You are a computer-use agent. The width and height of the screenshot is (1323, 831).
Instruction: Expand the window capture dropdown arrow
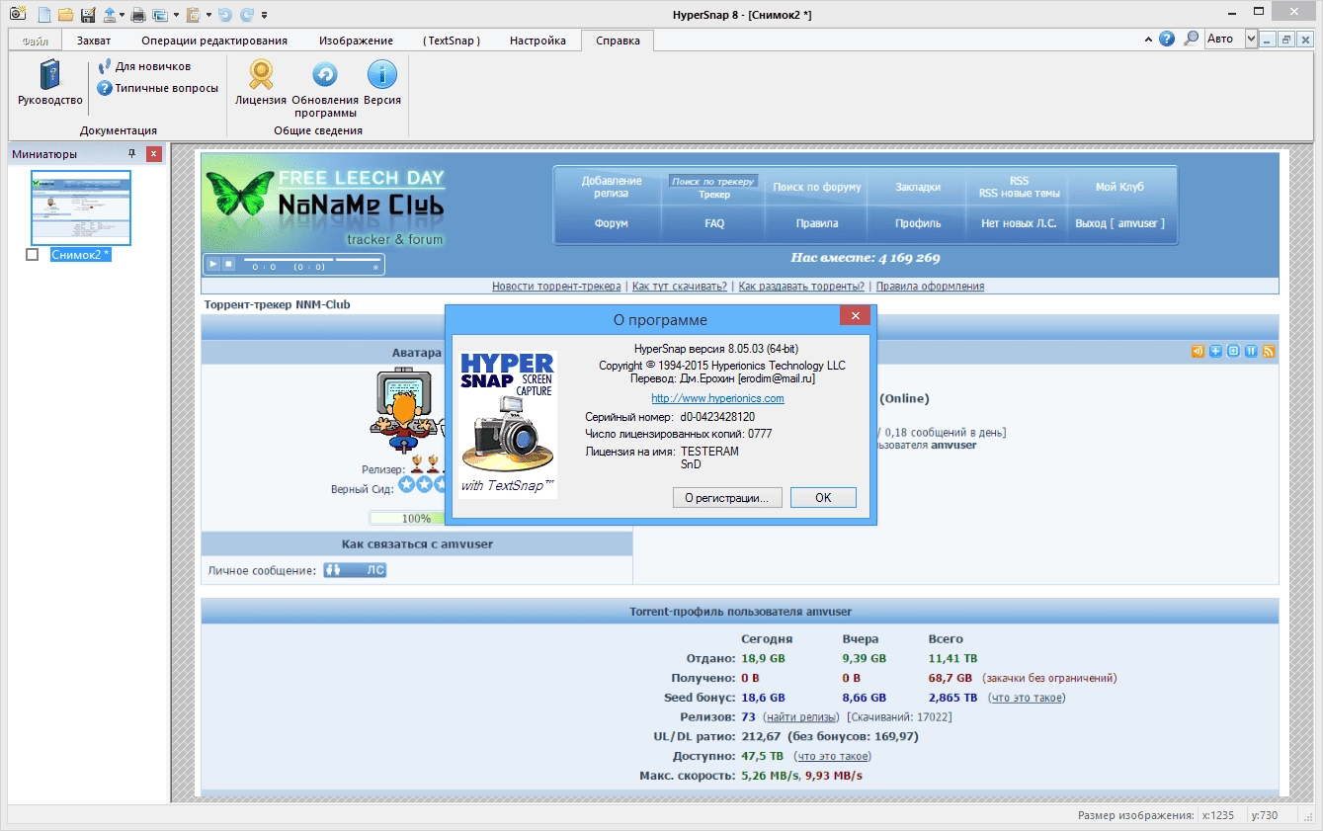[x=176, y=16]
